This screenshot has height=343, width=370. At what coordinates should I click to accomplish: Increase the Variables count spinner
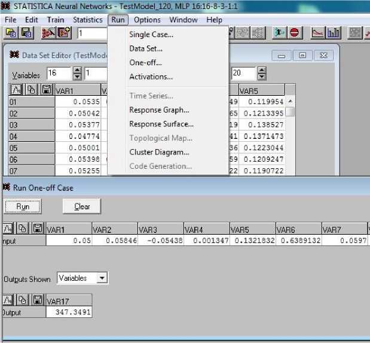pyautogui.click(x=77, y=71)
